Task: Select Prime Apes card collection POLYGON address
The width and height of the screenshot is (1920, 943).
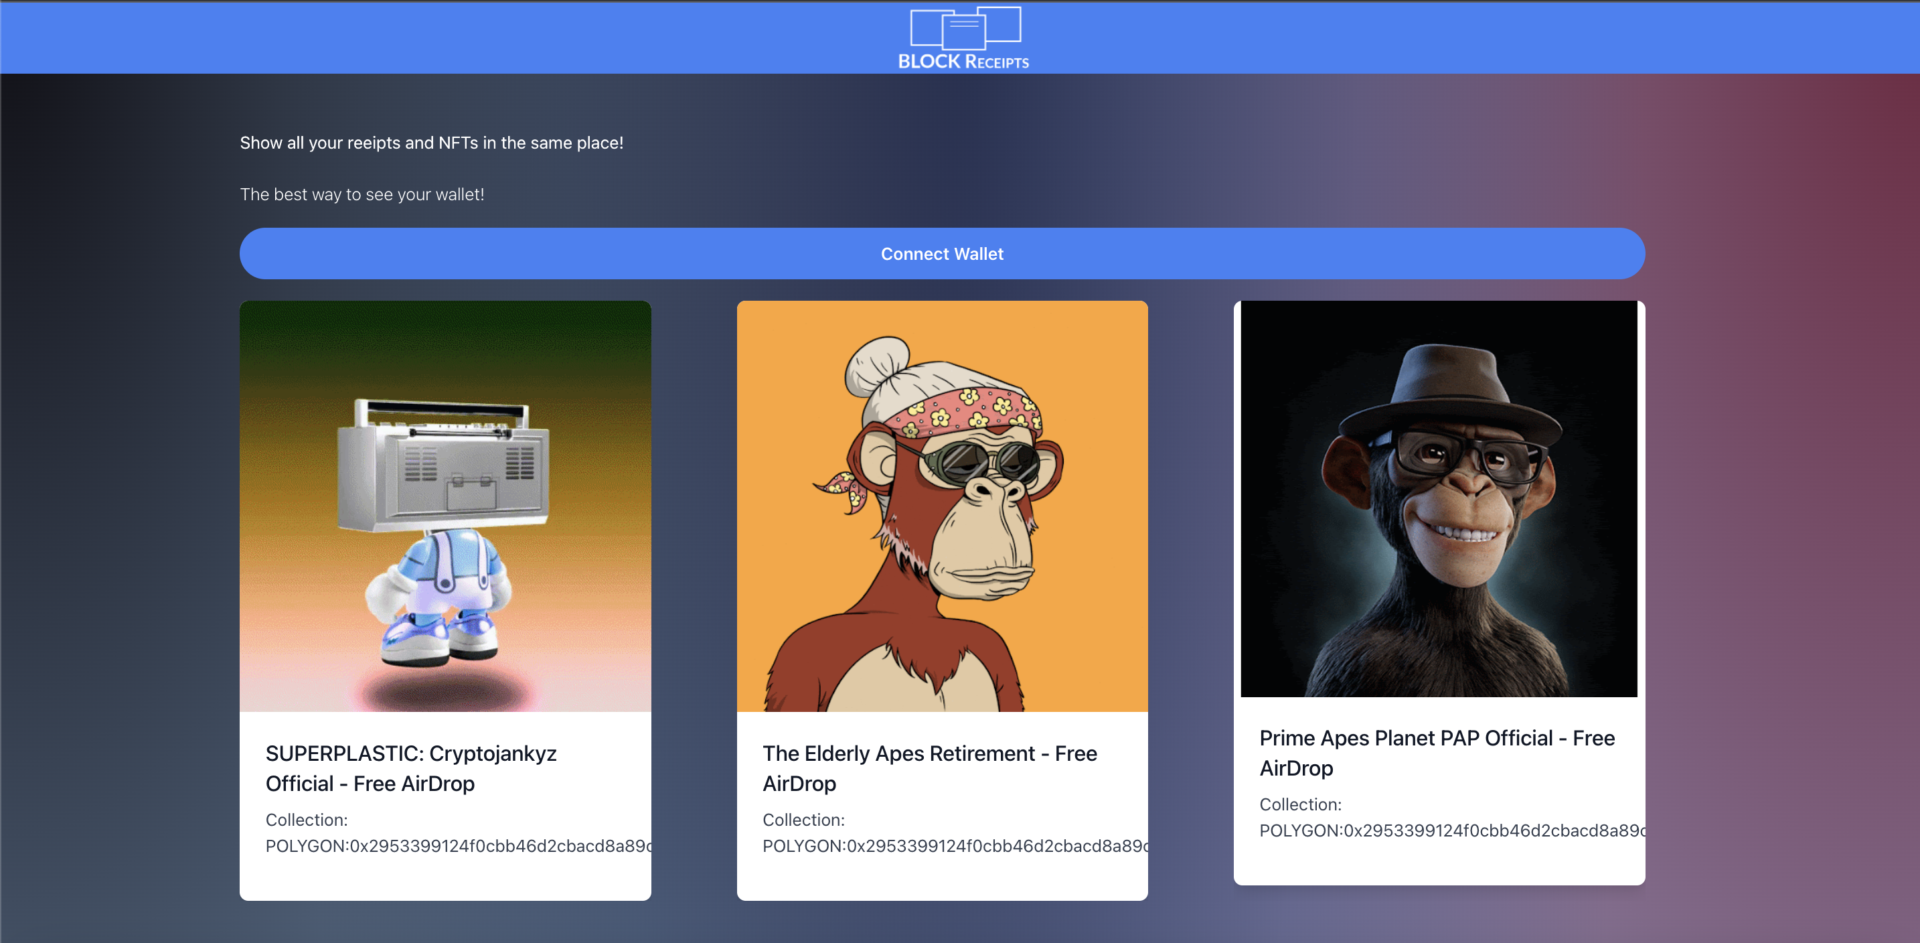Action: 1451,830
